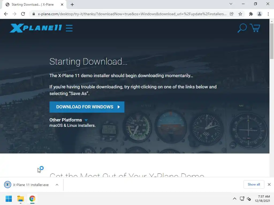Open the Chrome extensions menu
This screenshot has width=274, height=205.
(x=251, y=14)
